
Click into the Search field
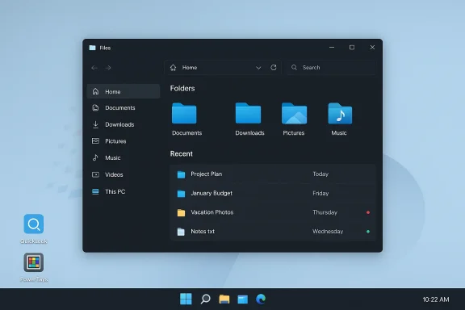tap(331, 68)
